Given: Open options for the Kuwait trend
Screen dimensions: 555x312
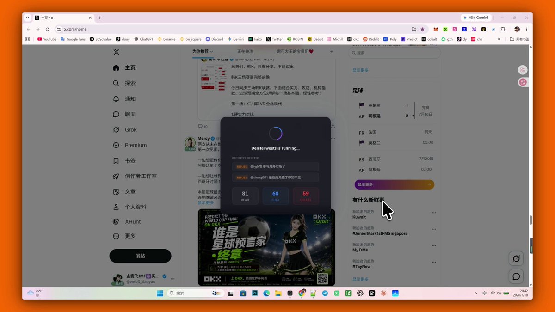Looking at the screenshot, I should [434, 213].
